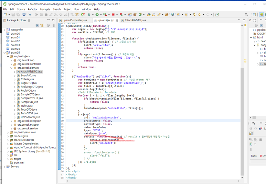Select the exam03 project

[15, 45]
